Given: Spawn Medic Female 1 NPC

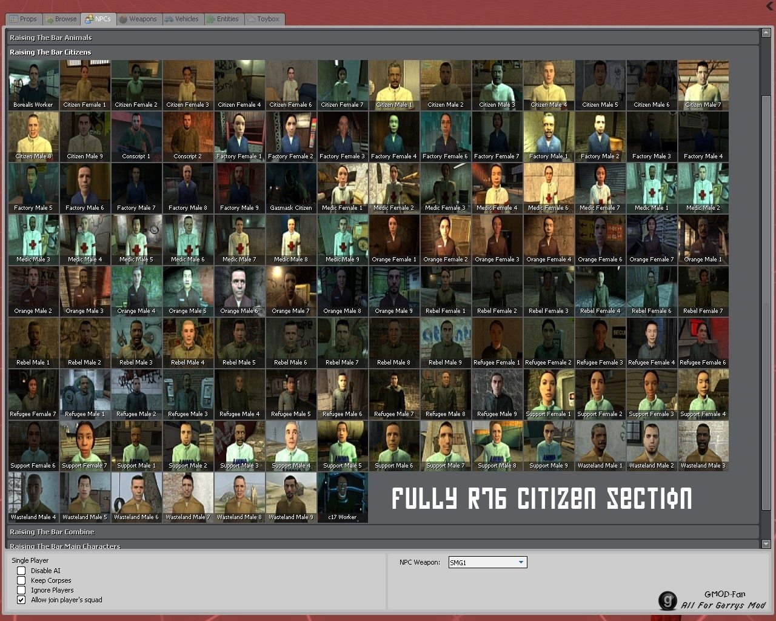Looking at the screenshot, I should point(343,188).
